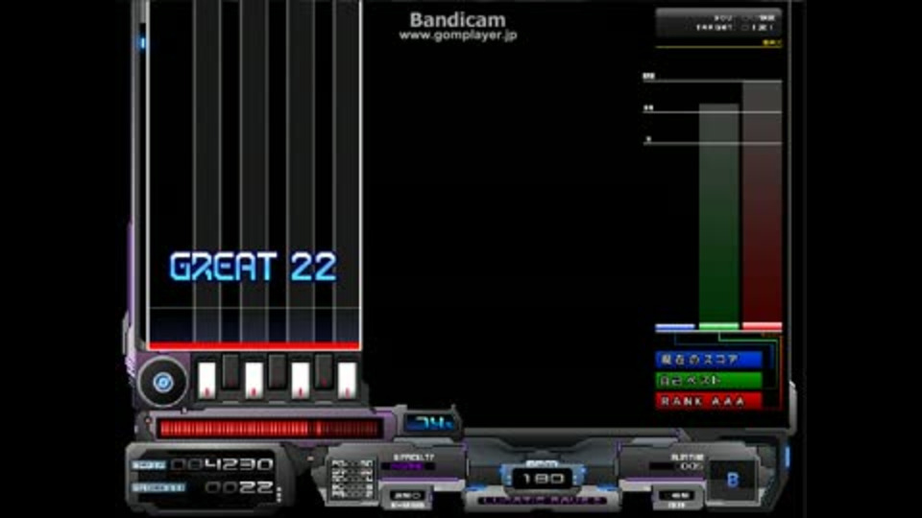922x518 pixels.
Task: Tap white key 3 on the keyboard
Action: pyautogui.click(x=254, y=381)
